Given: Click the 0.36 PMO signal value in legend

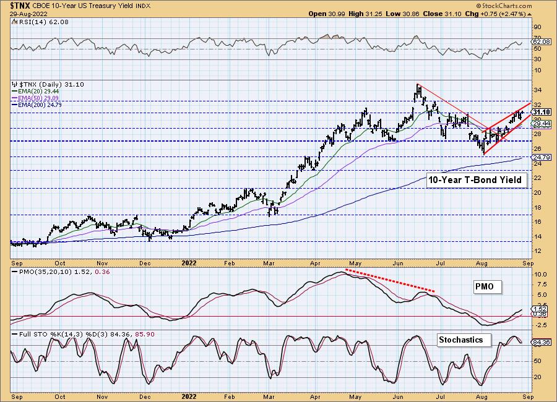Looking at the screenshot, I should pyautogui.click(x=103, y=272).
